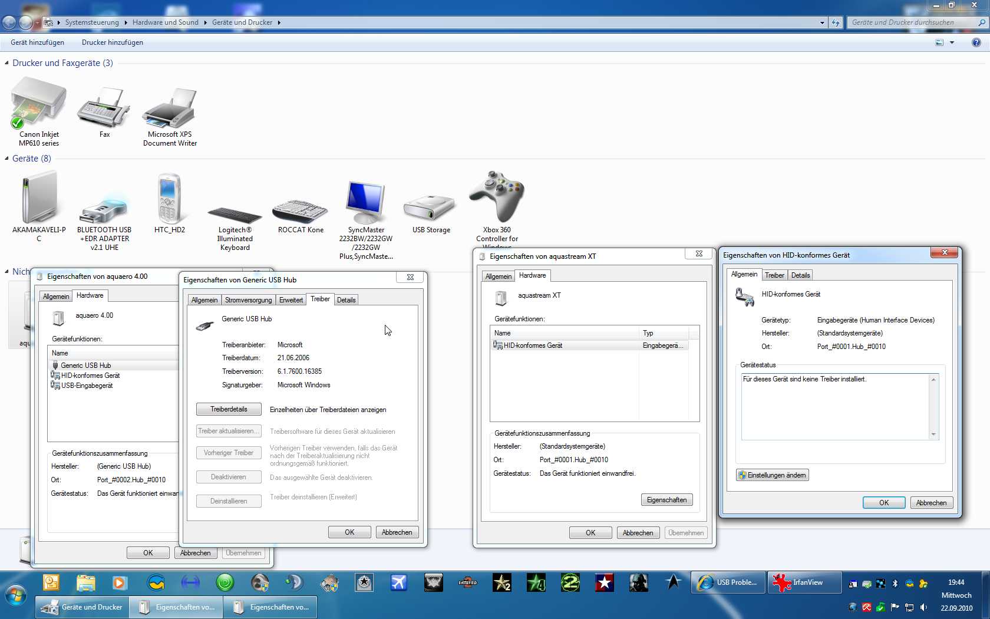Click Eigenschaften button in aquastream XT dialog
990x619 pixels.
[667, 500]
